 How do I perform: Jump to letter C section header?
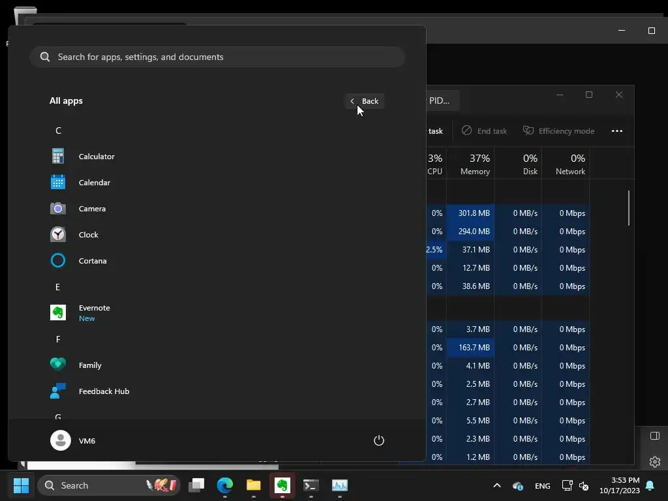58,130
